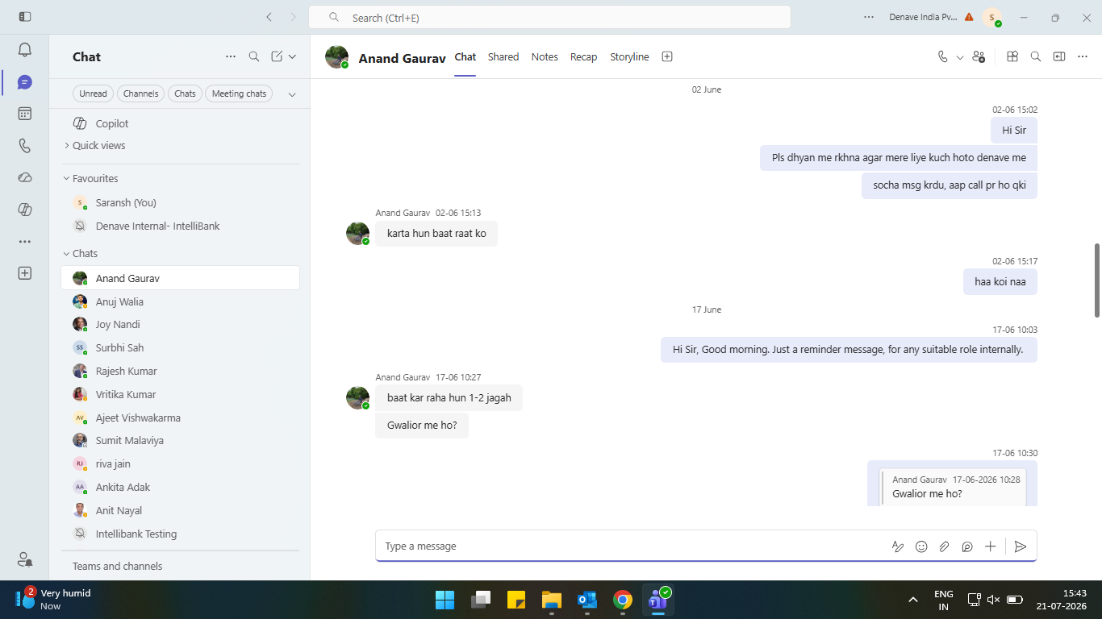This screenshot has height=619, width=1102.
Task: Toggle the Chats filter chip
Action: [185, 93]
